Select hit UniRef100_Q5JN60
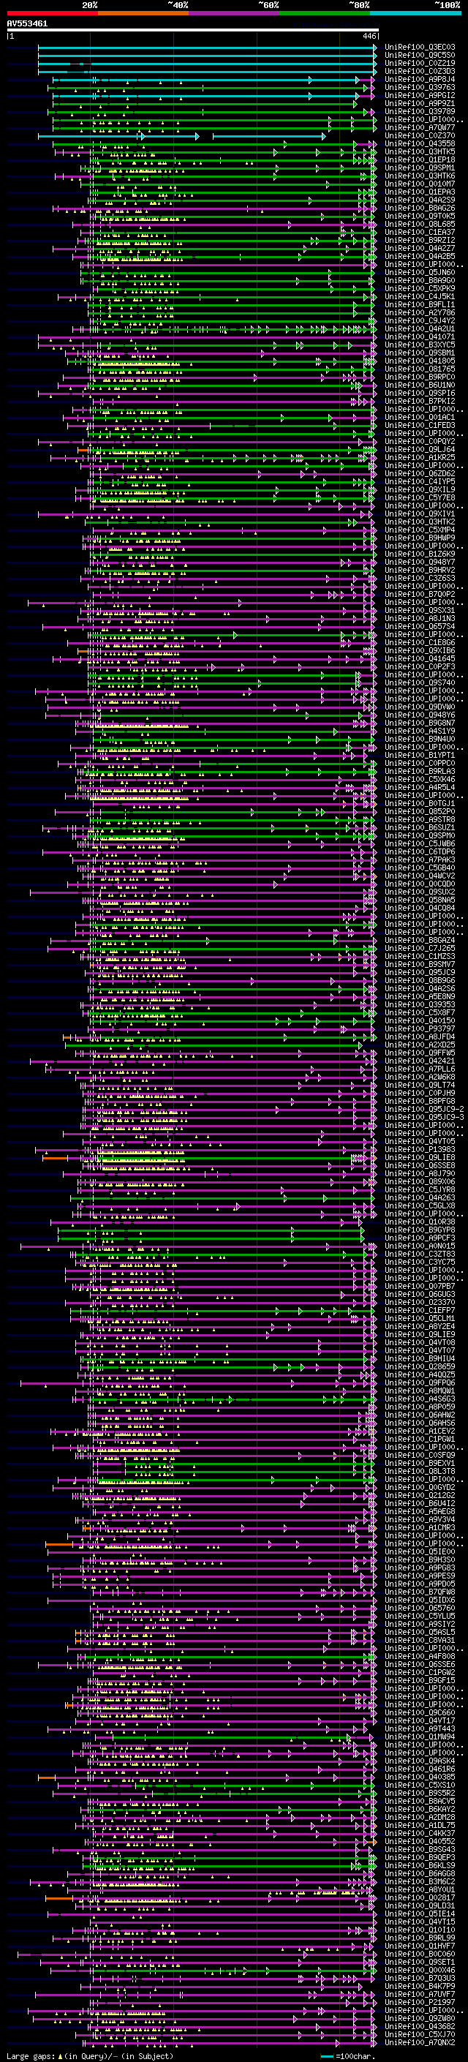468x2062 pixels. point(420,272)
